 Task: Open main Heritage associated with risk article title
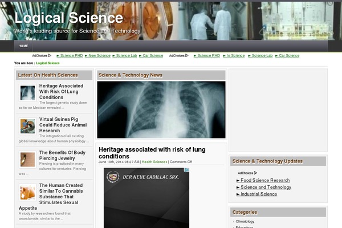pos(152,153)
